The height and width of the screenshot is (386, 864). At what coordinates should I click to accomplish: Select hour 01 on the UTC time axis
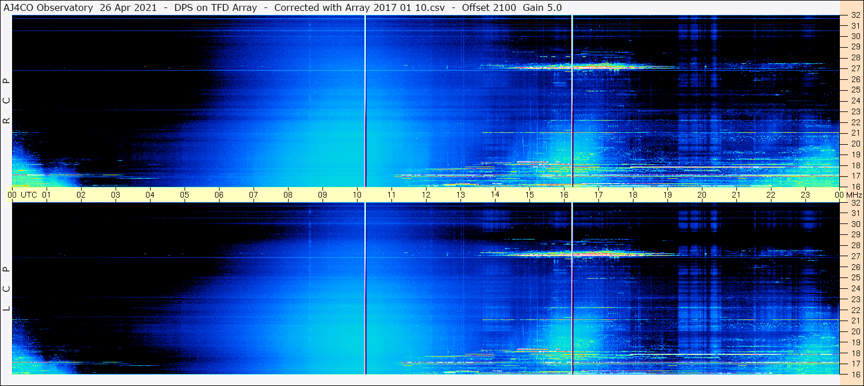coord(47,195)
